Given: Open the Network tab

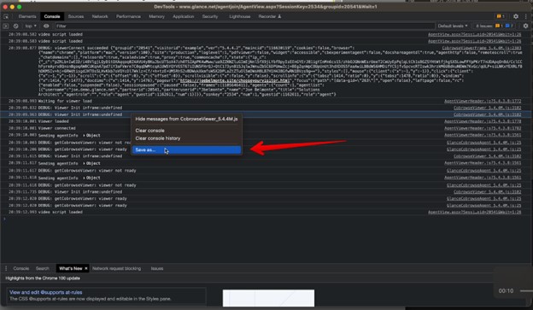Looking at the screenshot, I should pyautogui.click(x=100, y=16).
